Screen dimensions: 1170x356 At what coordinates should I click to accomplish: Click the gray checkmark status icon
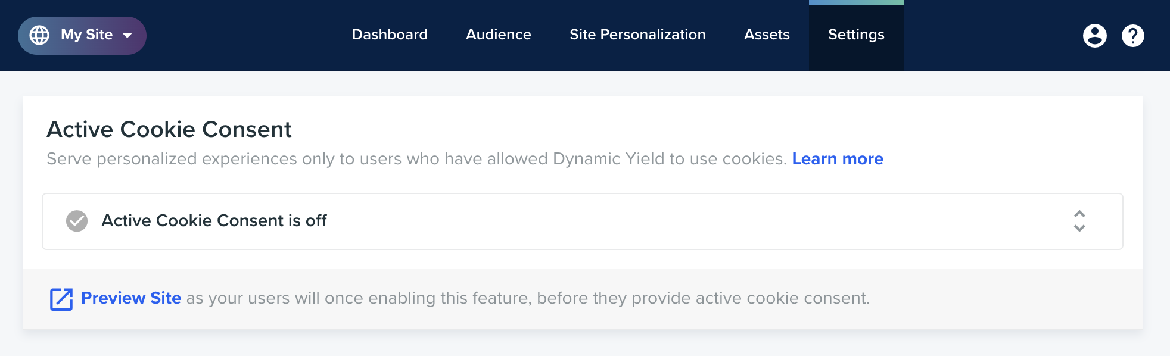(77, 221)
